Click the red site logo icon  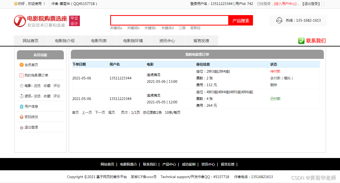[20, 21]
